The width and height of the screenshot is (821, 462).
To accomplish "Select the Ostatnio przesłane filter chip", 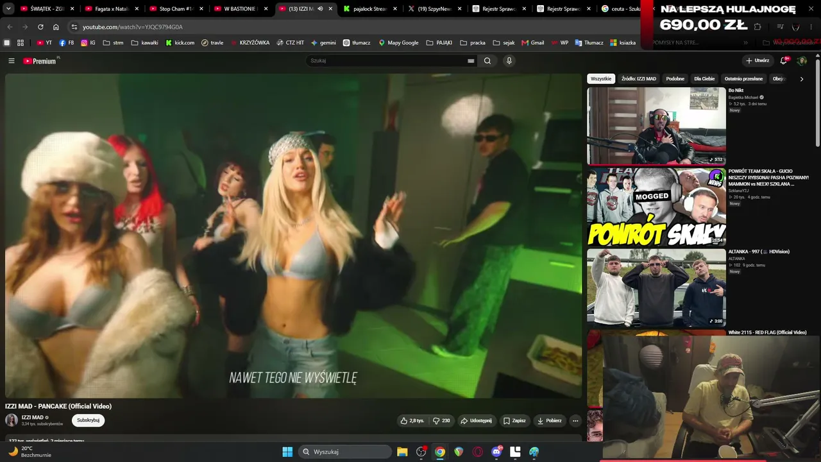I will tap(743, 79).
